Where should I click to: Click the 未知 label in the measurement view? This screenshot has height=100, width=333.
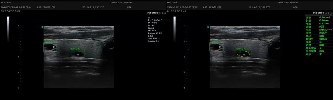295,7
